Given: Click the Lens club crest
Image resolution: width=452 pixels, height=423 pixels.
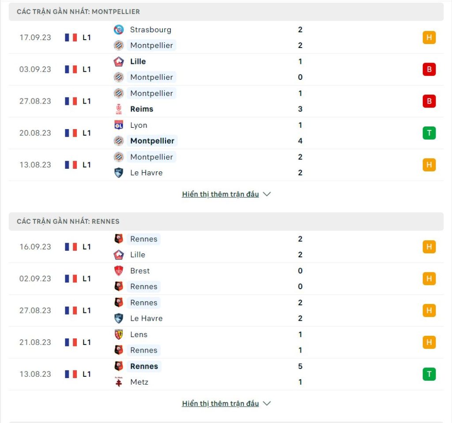Looking at the screenshot, I should (x=118, y=334).
